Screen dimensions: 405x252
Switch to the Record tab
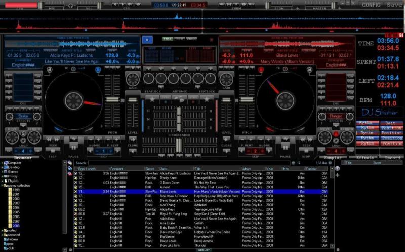392,158
